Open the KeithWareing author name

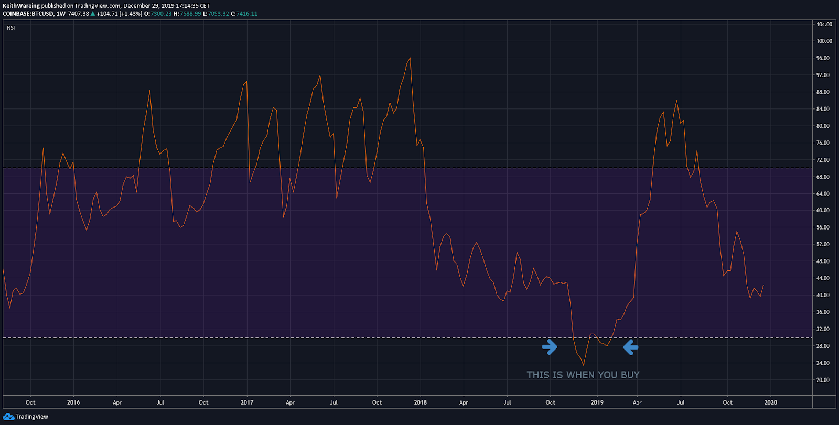(x=21, y=6)
